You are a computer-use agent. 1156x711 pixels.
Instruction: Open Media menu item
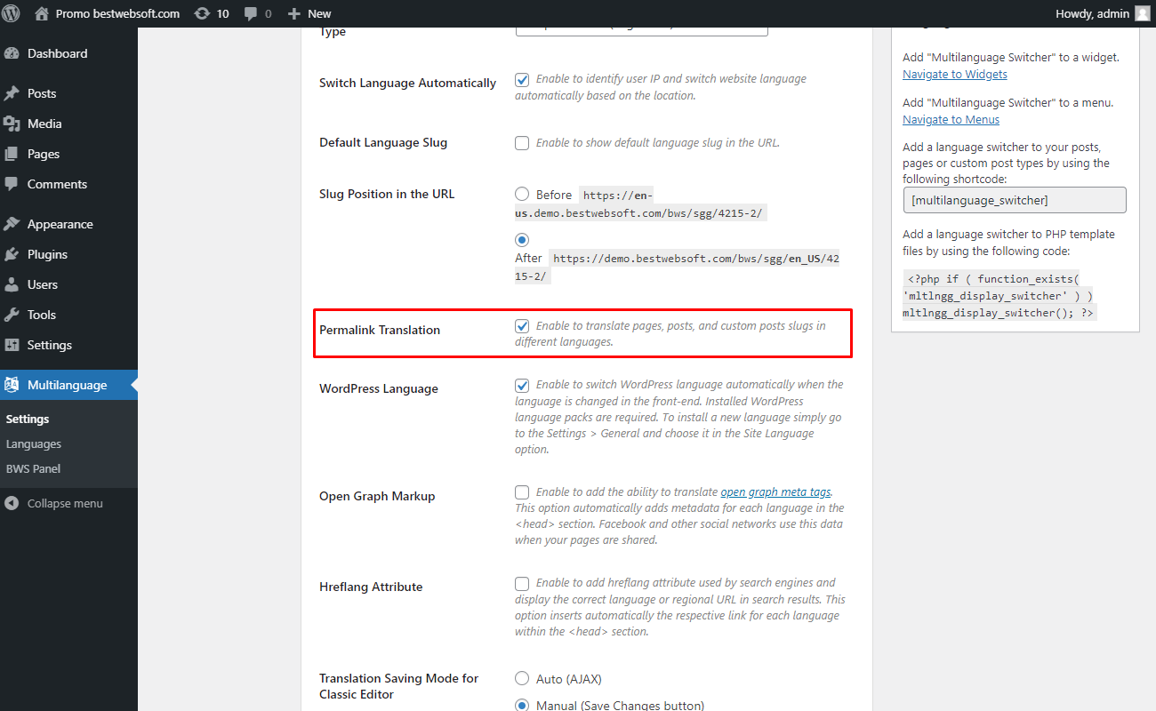[68, 124]
